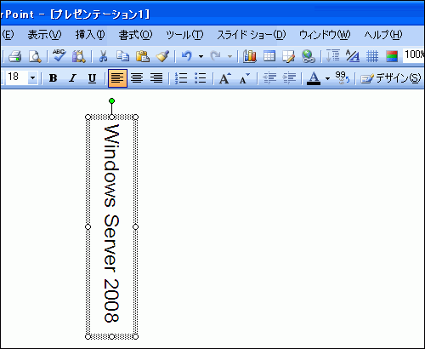Click the font size field showing 18
The width and height of the screenshot is (425, 349).
coord(16,77)
